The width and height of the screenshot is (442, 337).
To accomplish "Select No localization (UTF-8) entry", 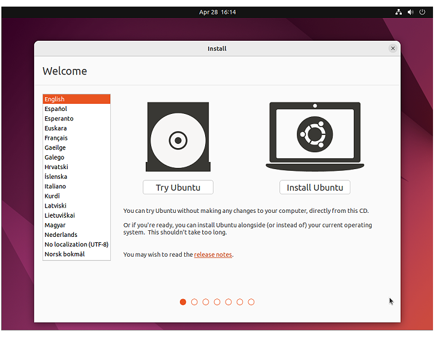I will 77,245.
